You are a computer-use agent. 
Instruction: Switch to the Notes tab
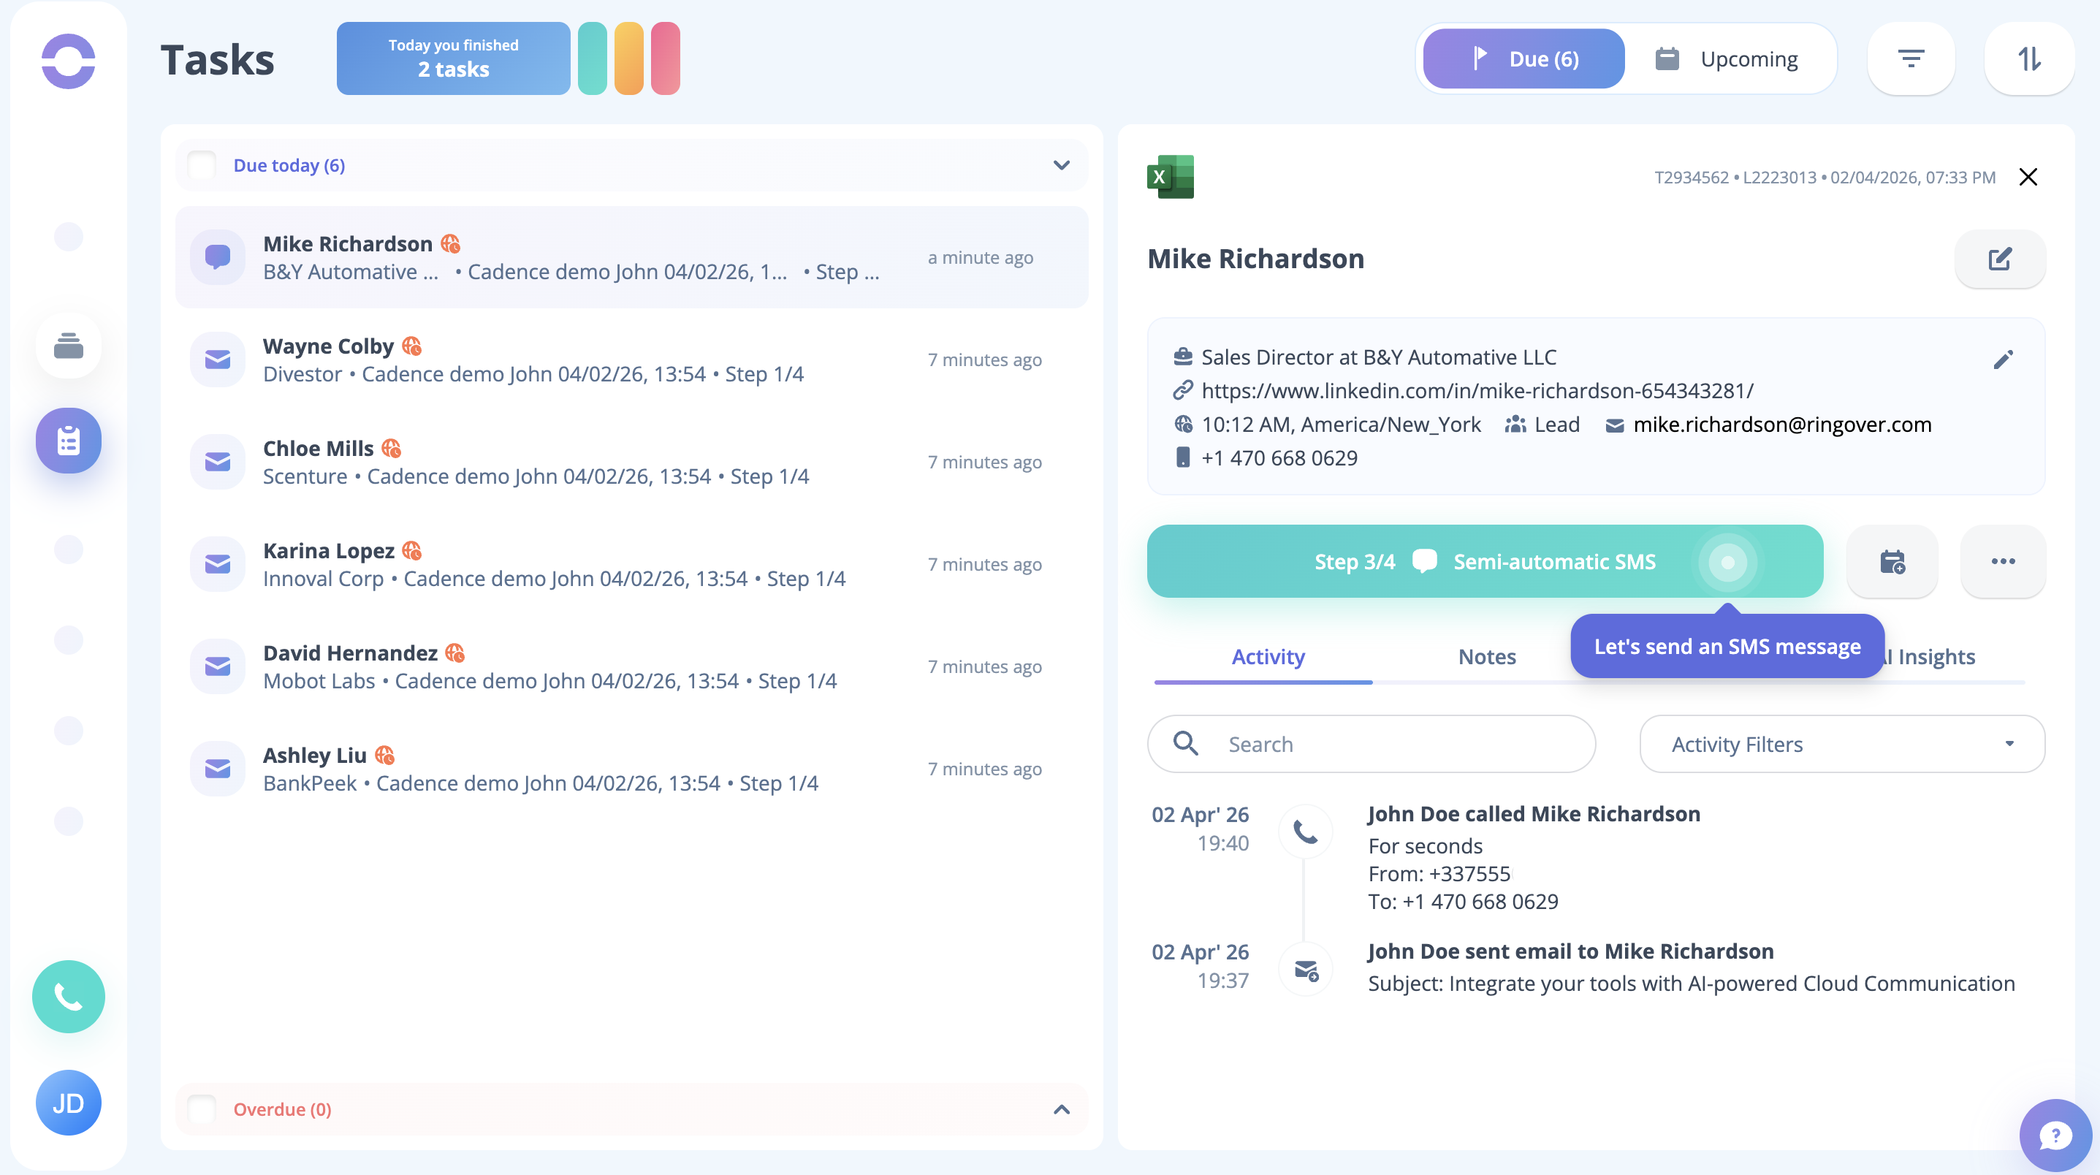pyautogui.click(x=1486, y=656)
